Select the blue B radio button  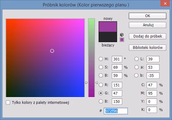101,101
